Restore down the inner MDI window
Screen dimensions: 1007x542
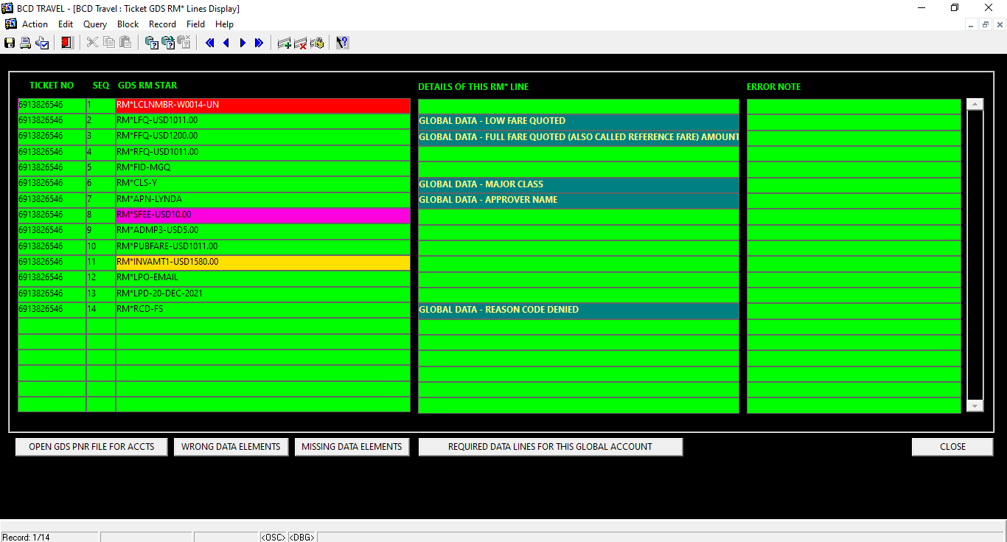click(986, 24)
